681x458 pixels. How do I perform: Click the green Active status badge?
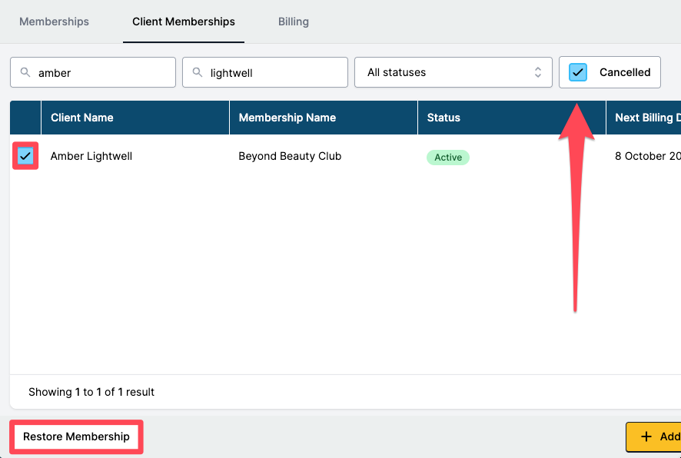pos(447,158)
